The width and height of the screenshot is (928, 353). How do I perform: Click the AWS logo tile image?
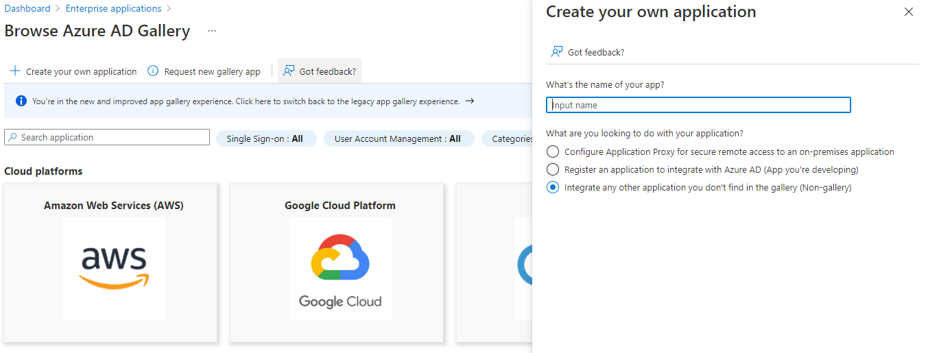114,269
